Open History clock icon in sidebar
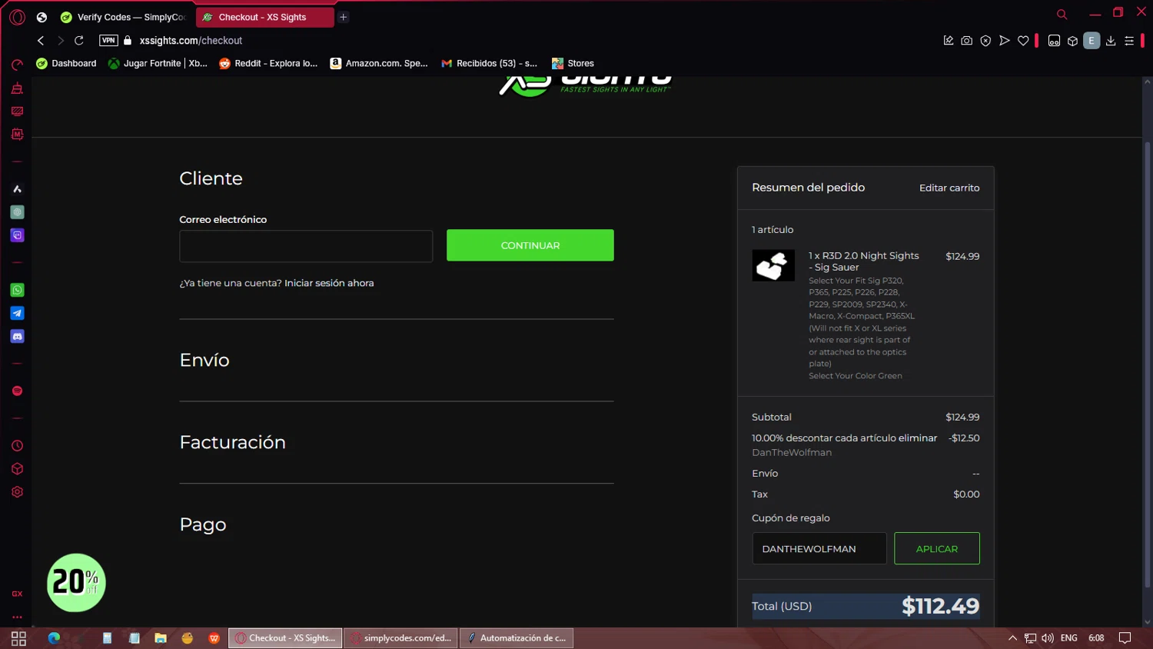Viewport: 1153px width, 649px height. pyautogui.click(x=17, y=446)
